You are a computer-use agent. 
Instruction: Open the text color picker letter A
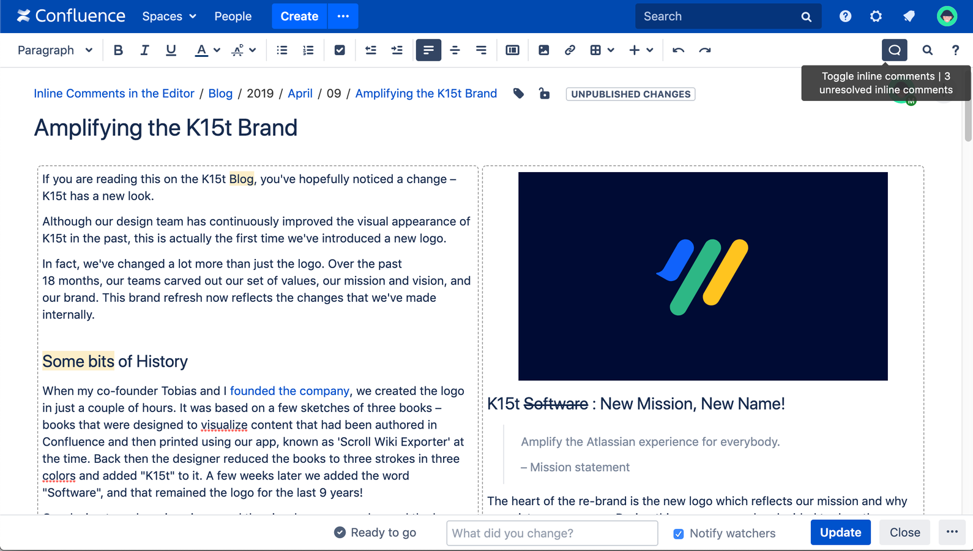click(x=201, y=50)
